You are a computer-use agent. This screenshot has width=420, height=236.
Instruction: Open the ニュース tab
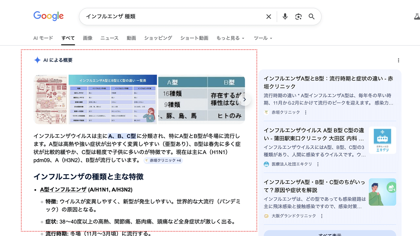click(x=109, y=38)
